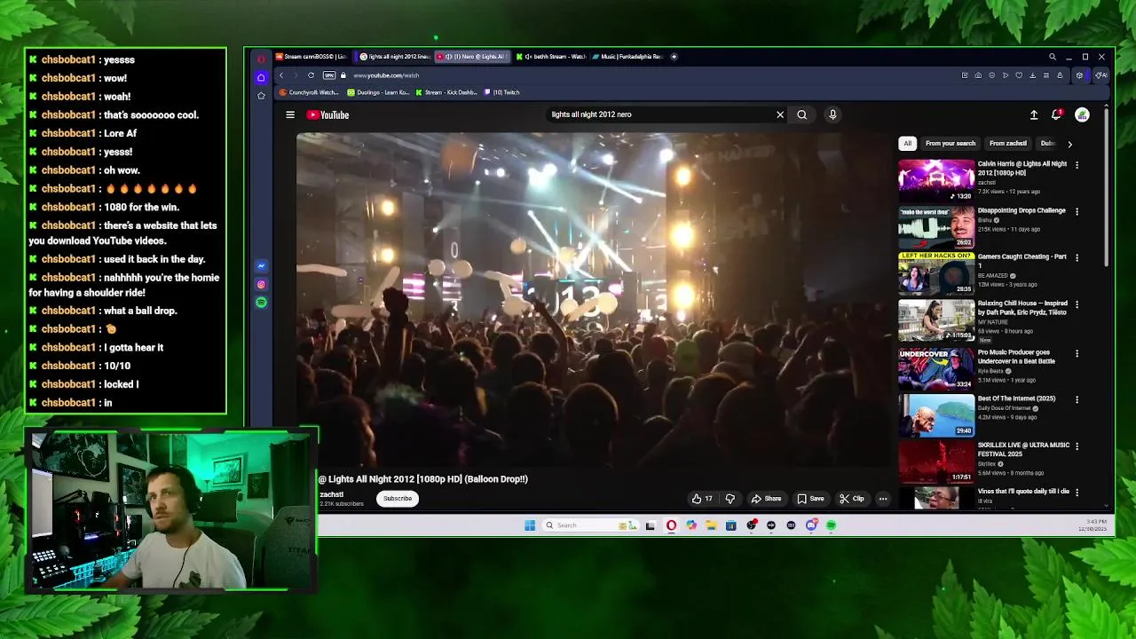Open 'Crunchyroll: Watch' bookmark
The height and width of the screenshot is (639, 1136).
[x=309, y=92]
